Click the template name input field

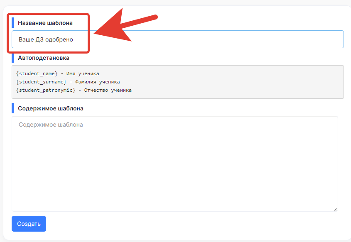point(177,39)
